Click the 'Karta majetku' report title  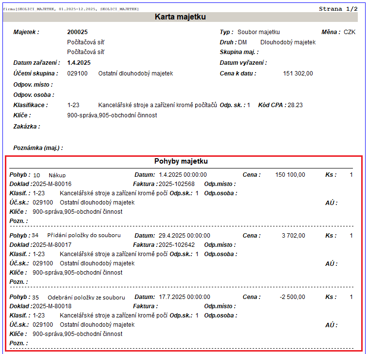tap(180, 17)
